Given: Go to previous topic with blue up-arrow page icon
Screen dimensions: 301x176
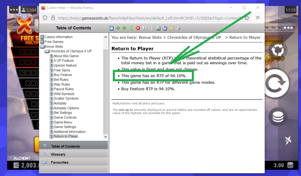Looking at the screenshot, I should coord(165,28).
